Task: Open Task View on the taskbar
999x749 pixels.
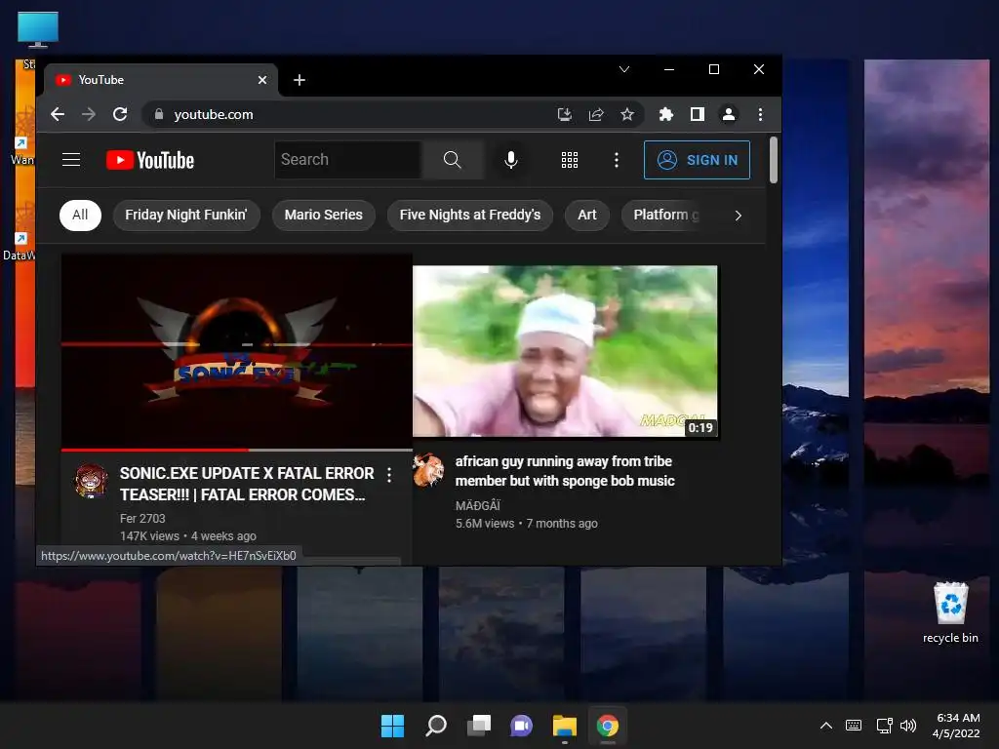Action: coord(478,726)
